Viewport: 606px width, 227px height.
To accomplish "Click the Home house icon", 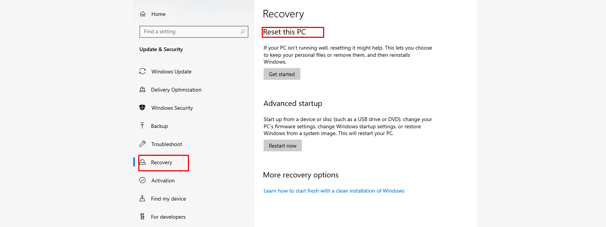I will point(143,14).
